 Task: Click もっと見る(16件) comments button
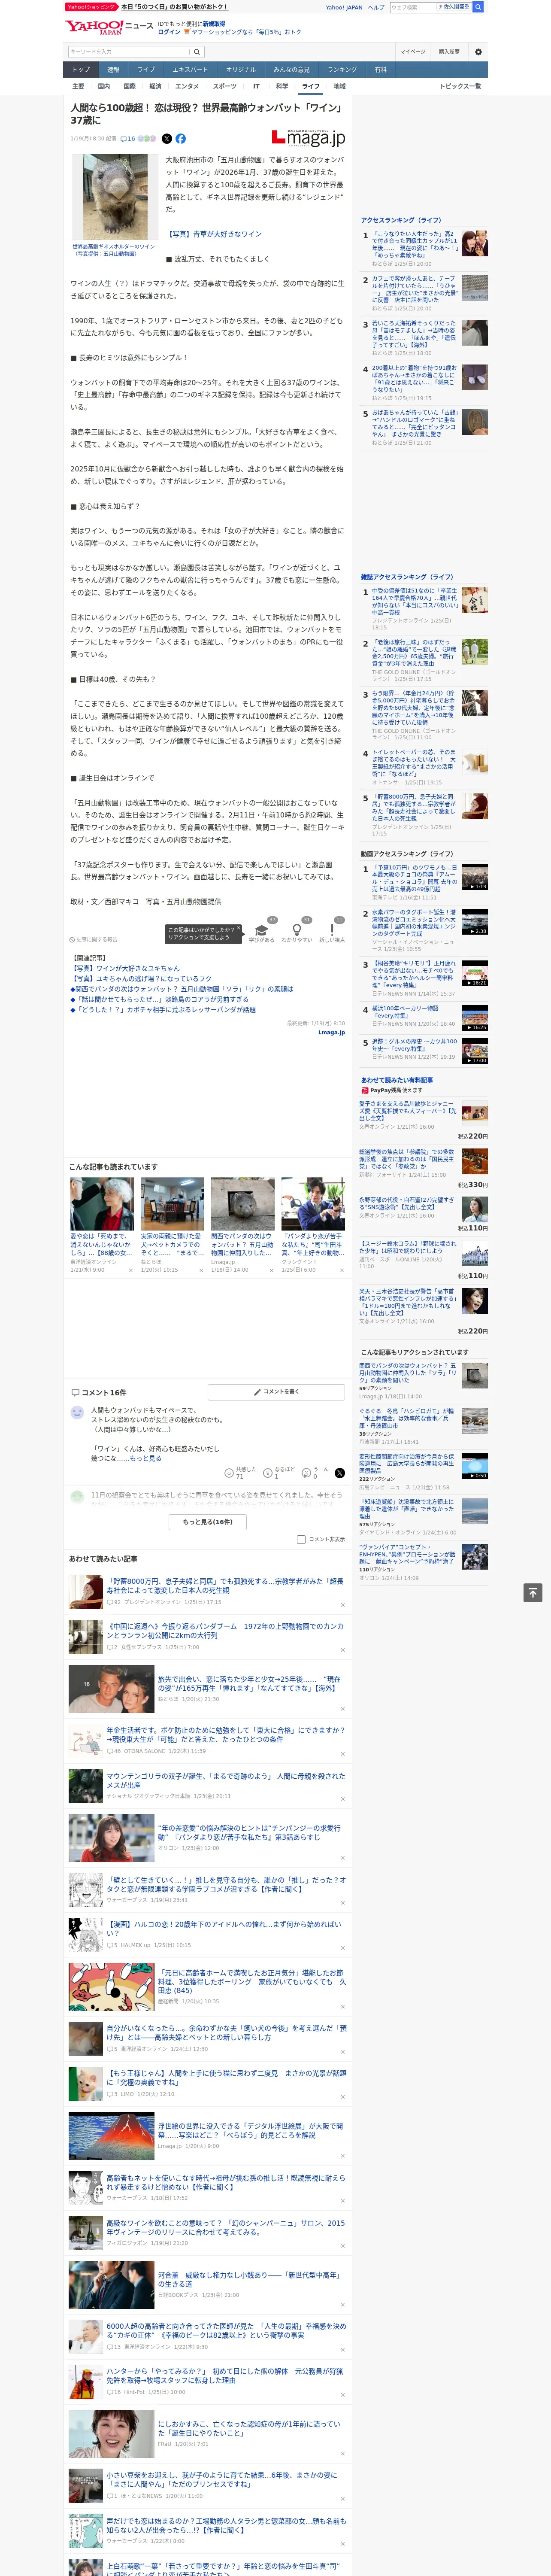(x=208, y=1521)
